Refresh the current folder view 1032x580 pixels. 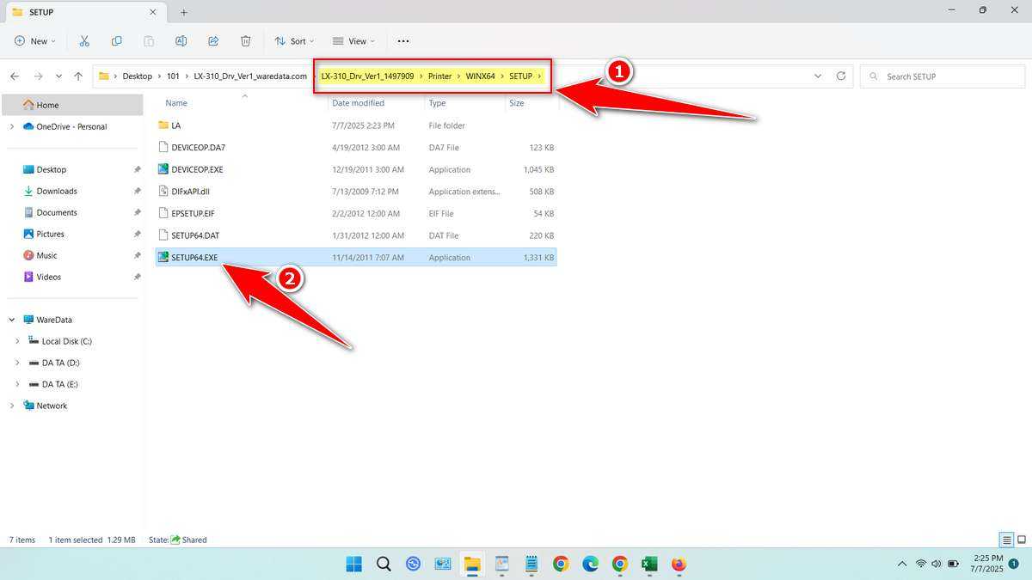[x=841, y=76]
